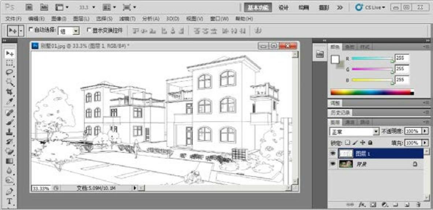
Task: Click the 基本功能 workspace button
Action: pyautogui.click(x=258, y=7)
